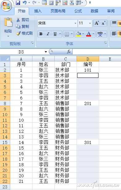Select column A header

click(x=21, y=59)
